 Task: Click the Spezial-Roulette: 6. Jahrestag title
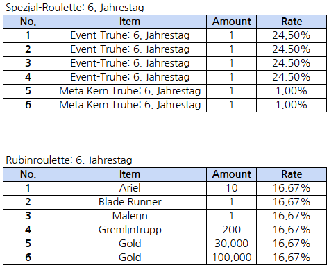[75, 8]
